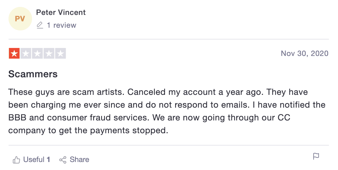Screen dimensions: 338x170
Task: Click the fourth grey star
Action: tap(49, 54)
